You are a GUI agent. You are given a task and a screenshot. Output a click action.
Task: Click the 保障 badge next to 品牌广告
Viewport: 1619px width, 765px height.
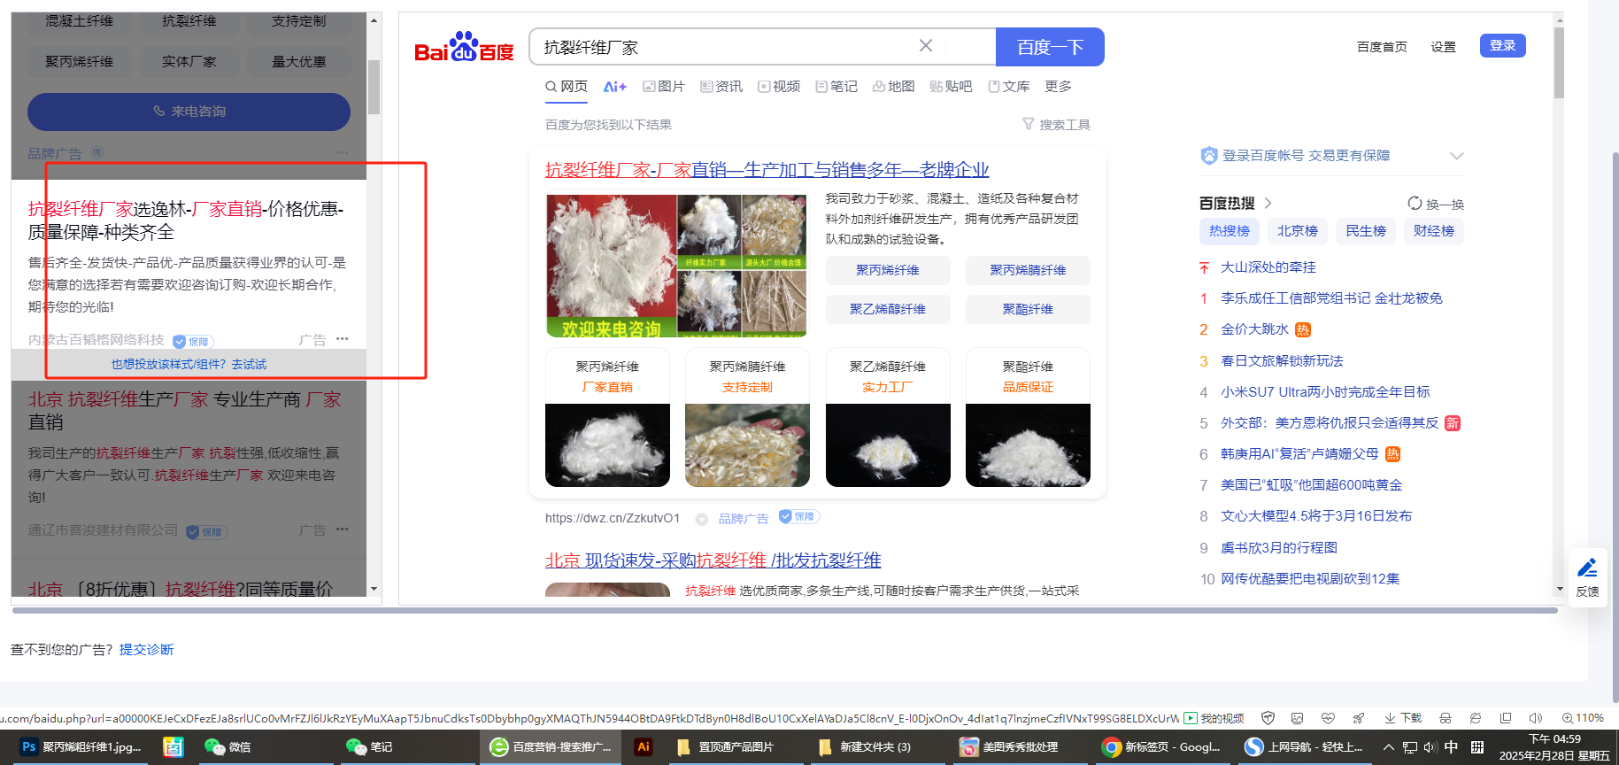tap(799, 517)
